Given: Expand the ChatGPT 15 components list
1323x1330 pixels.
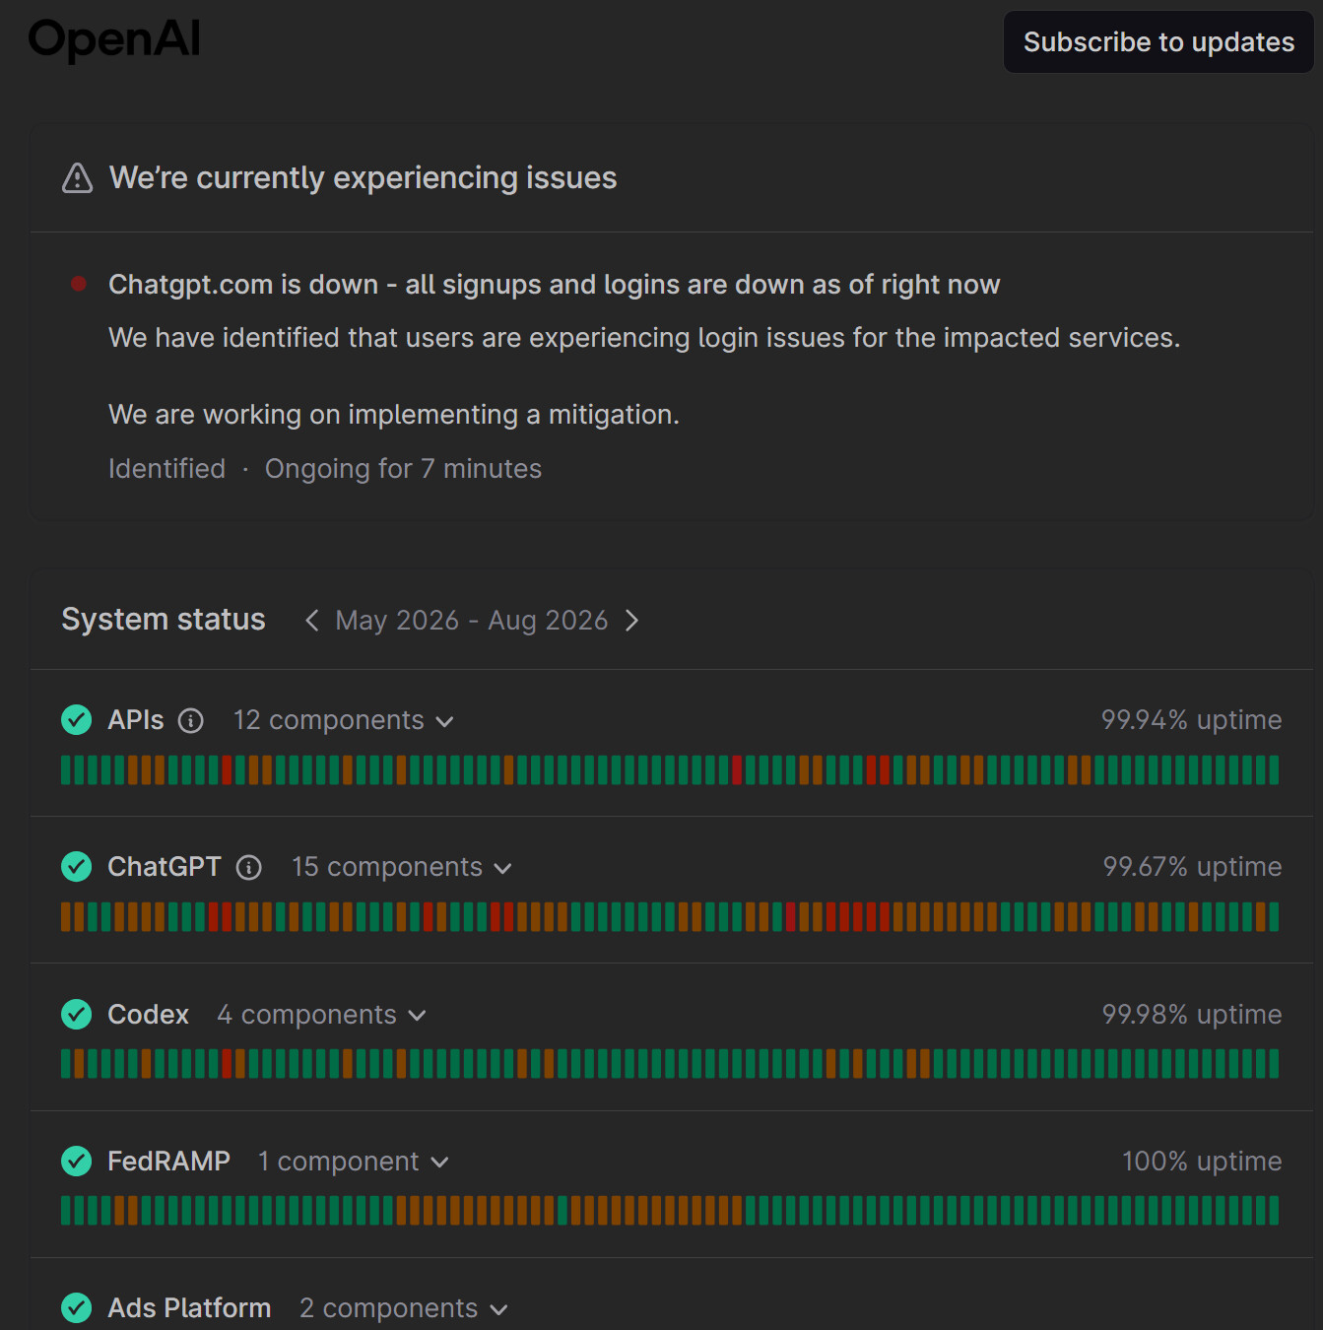Looking at the screenshot, I should click(402, 867).
